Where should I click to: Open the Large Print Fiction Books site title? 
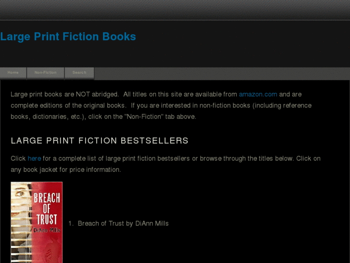coord(68,37)
